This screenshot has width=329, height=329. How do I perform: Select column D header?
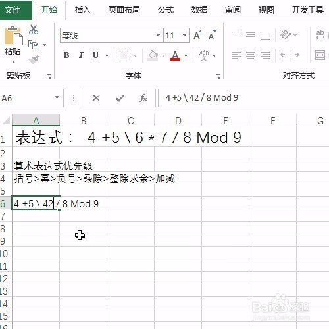(178, 121)
